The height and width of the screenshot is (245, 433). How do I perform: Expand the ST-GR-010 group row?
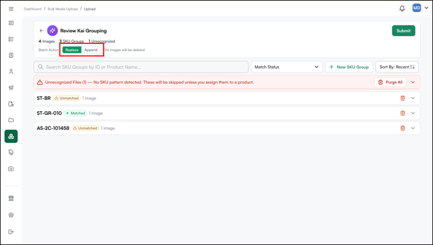point(413,113)
